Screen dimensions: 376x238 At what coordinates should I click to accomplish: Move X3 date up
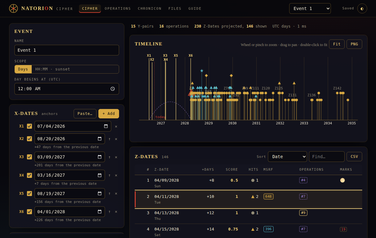pyautogui.click(x=109, y=157)
